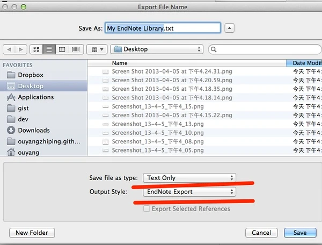Switch to Cover Flow view
This screenshot has width=322, height=245.
(x=76, y=49)
